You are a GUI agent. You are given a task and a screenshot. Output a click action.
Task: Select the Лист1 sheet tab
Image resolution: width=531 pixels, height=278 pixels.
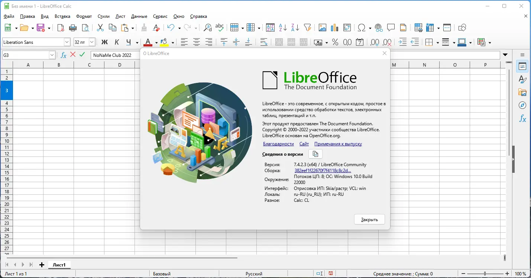click(59, 265)
